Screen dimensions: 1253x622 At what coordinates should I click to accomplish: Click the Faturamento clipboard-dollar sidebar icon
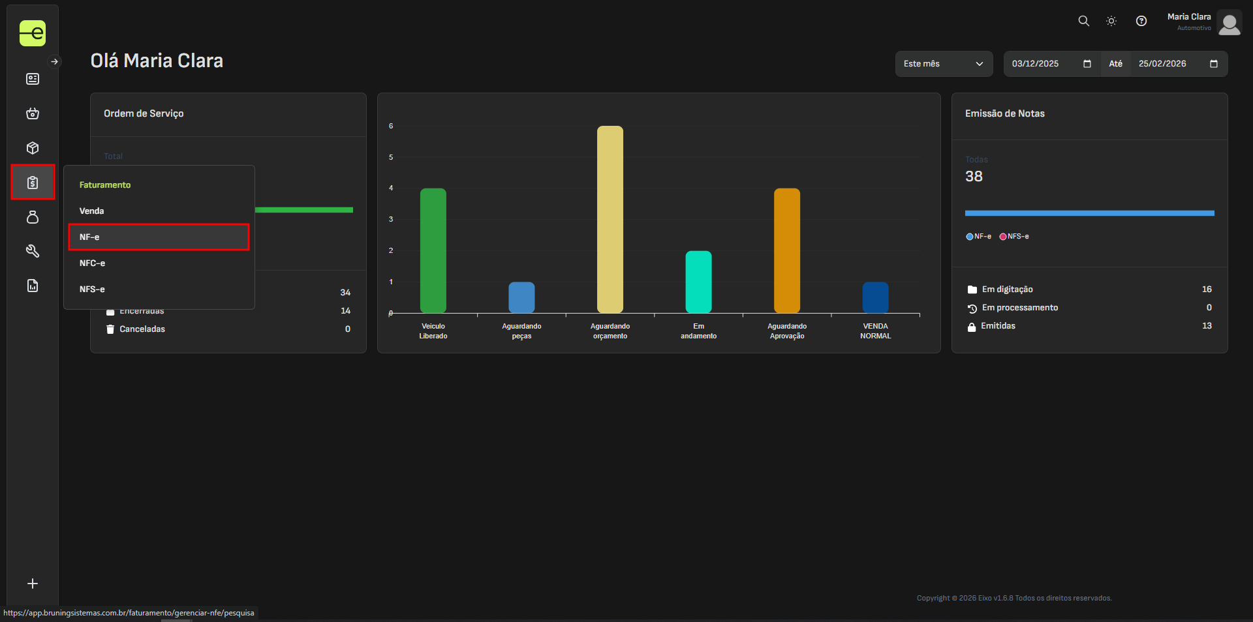click(x=33, y=183)
